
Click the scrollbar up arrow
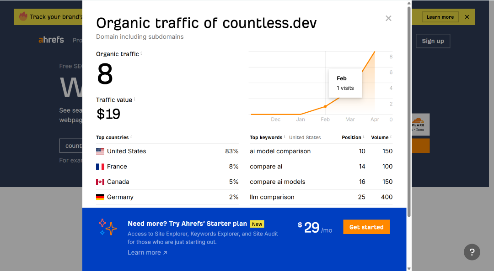point(409,3)
